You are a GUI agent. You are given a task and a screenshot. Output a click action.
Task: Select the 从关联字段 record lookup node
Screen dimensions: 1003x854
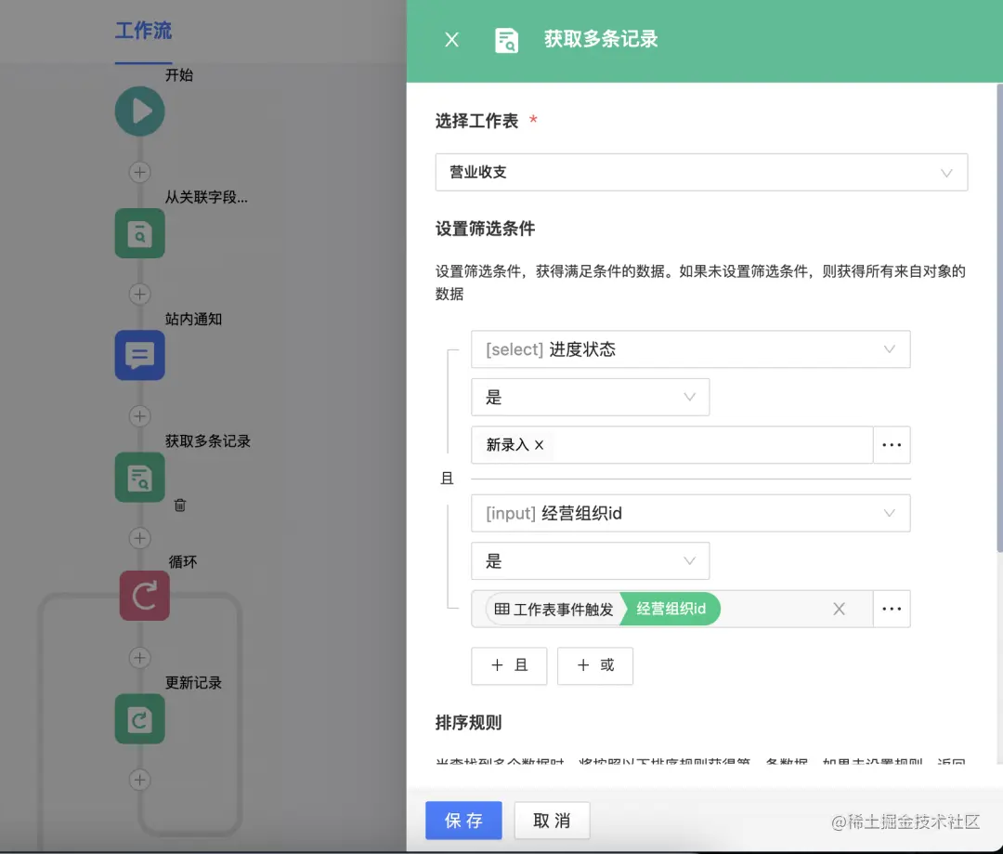(139, 233)
